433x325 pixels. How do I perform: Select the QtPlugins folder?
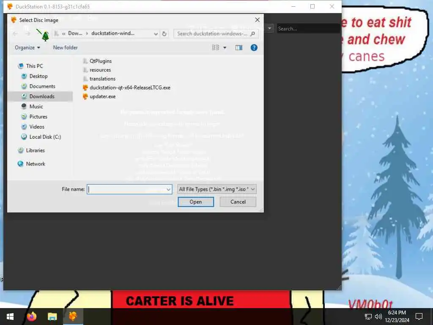pyautogui.click(x=101, y=61)
